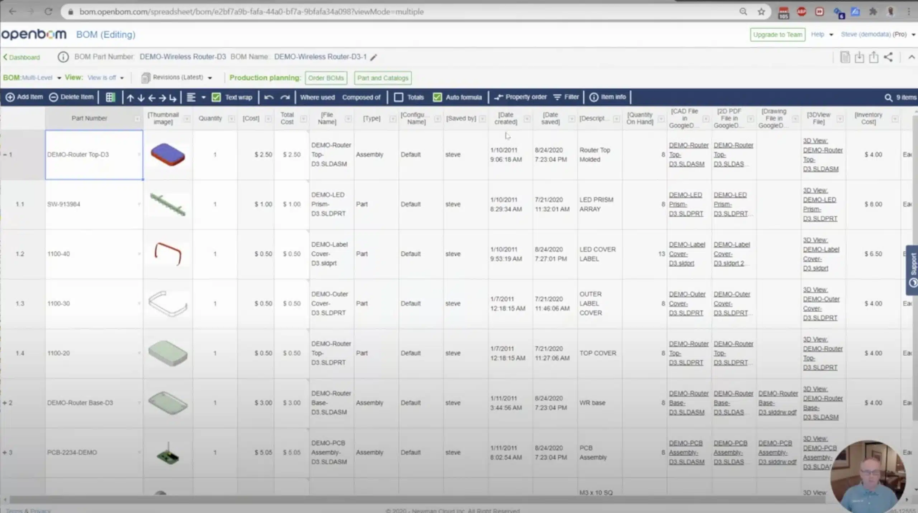Image resolution: width=918 pixels, height=513 pixels.
Task: Edit BOM name with the pencil icon
Action: click(374, 57)
